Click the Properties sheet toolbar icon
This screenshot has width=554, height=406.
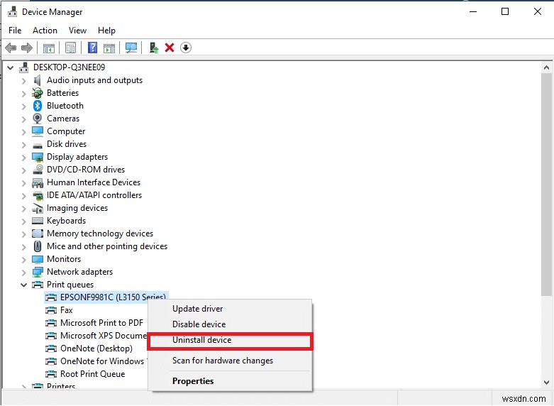pos(71,48)
